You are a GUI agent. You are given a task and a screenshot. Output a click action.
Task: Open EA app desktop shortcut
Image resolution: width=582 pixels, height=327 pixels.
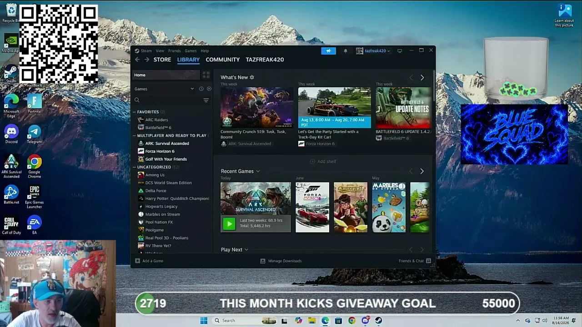coord(34,225)
